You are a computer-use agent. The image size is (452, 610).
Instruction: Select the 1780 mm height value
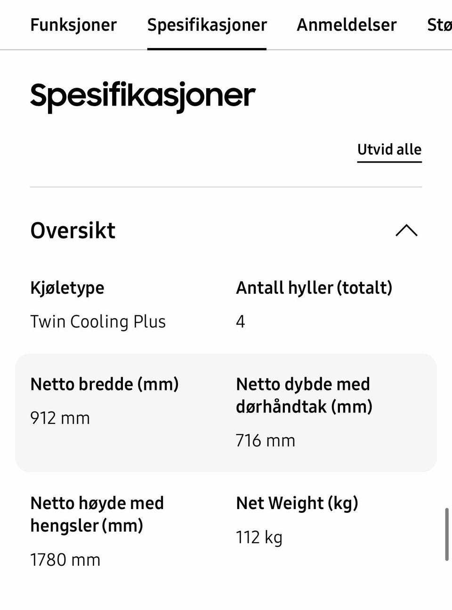[x=65, y=560]
